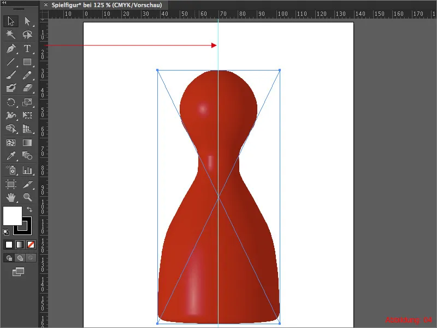
Task: Select the Lasso tool
Action: tap(27, 34)
